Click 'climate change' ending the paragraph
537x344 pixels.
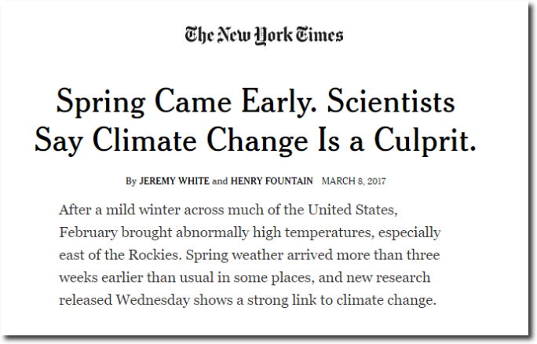(x=385, y=301)
